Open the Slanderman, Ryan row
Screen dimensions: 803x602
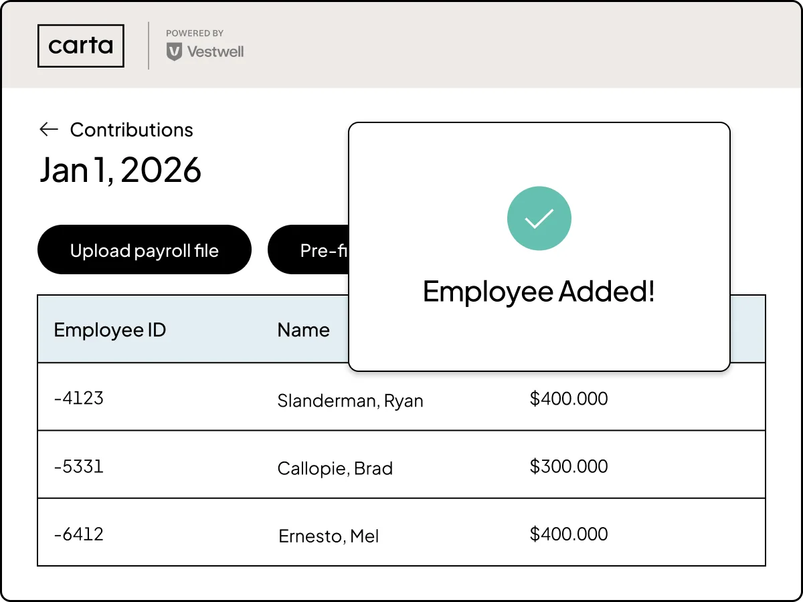click(401, 397)
